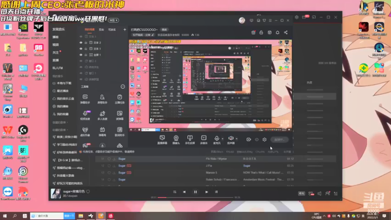
Task: Open the 主播任务 tool
Action: (x=120, y=99)
